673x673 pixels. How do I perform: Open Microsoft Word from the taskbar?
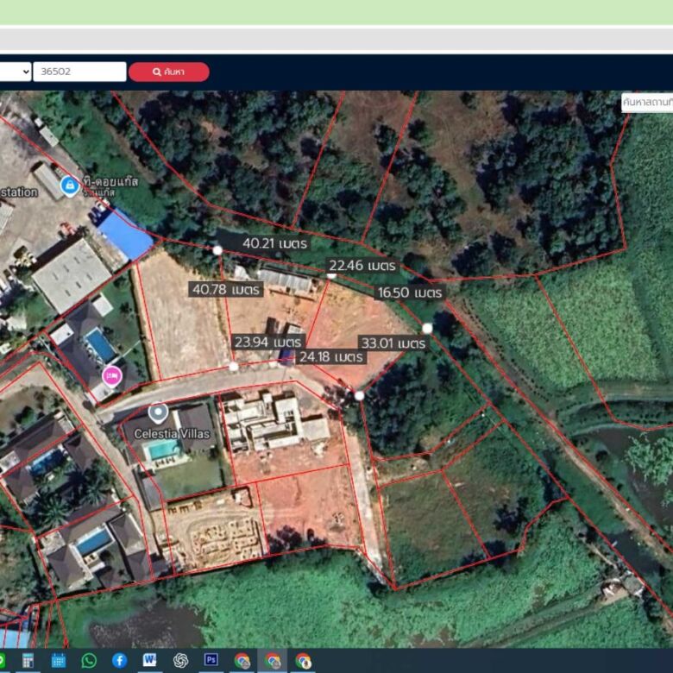150,660
